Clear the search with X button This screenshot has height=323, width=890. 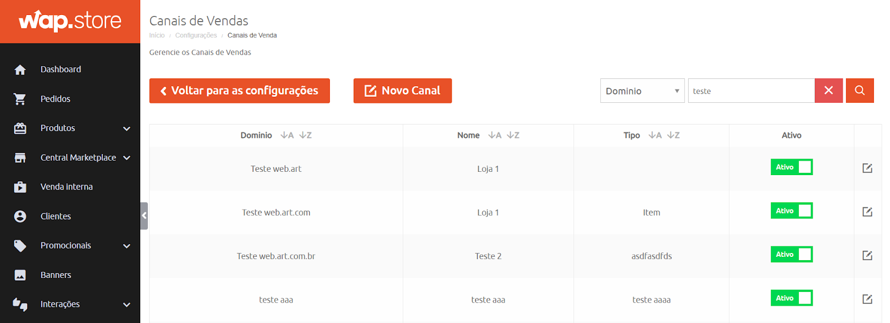(829, 91)
